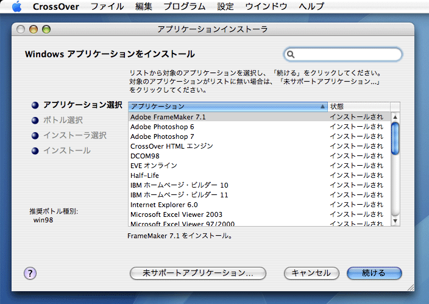Click the scrollbar down arrow
Image resolution: width=429 pixels, height=304 pixels.
[x=395, y=221]
